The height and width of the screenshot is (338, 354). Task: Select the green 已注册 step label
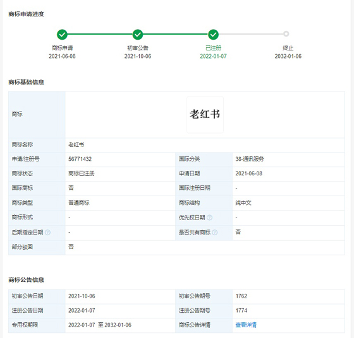(214, 48)
